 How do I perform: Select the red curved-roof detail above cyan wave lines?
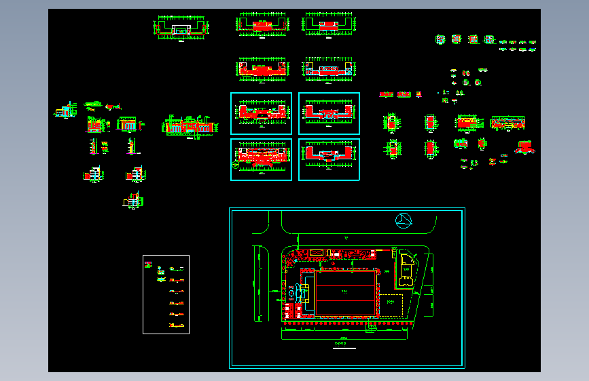(525, 147)
